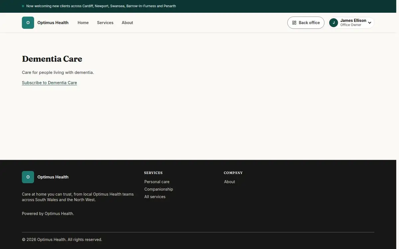Click the Back office grid icon
The image size is (399, 249).
coord(294,23)
